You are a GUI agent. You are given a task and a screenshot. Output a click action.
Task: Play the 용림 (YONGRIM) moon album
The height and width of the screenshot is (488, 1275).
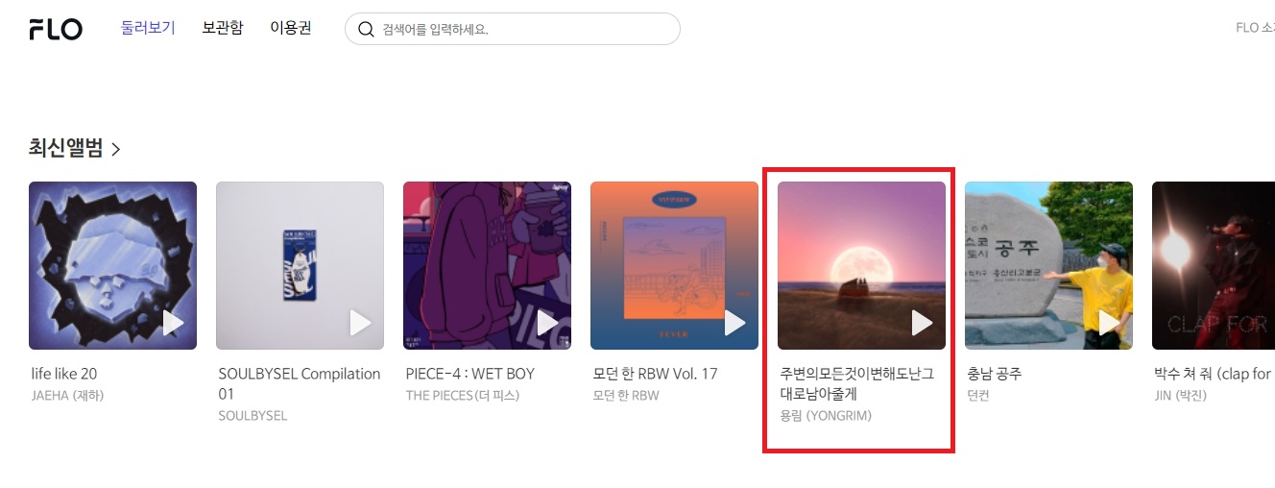(922, 324)
